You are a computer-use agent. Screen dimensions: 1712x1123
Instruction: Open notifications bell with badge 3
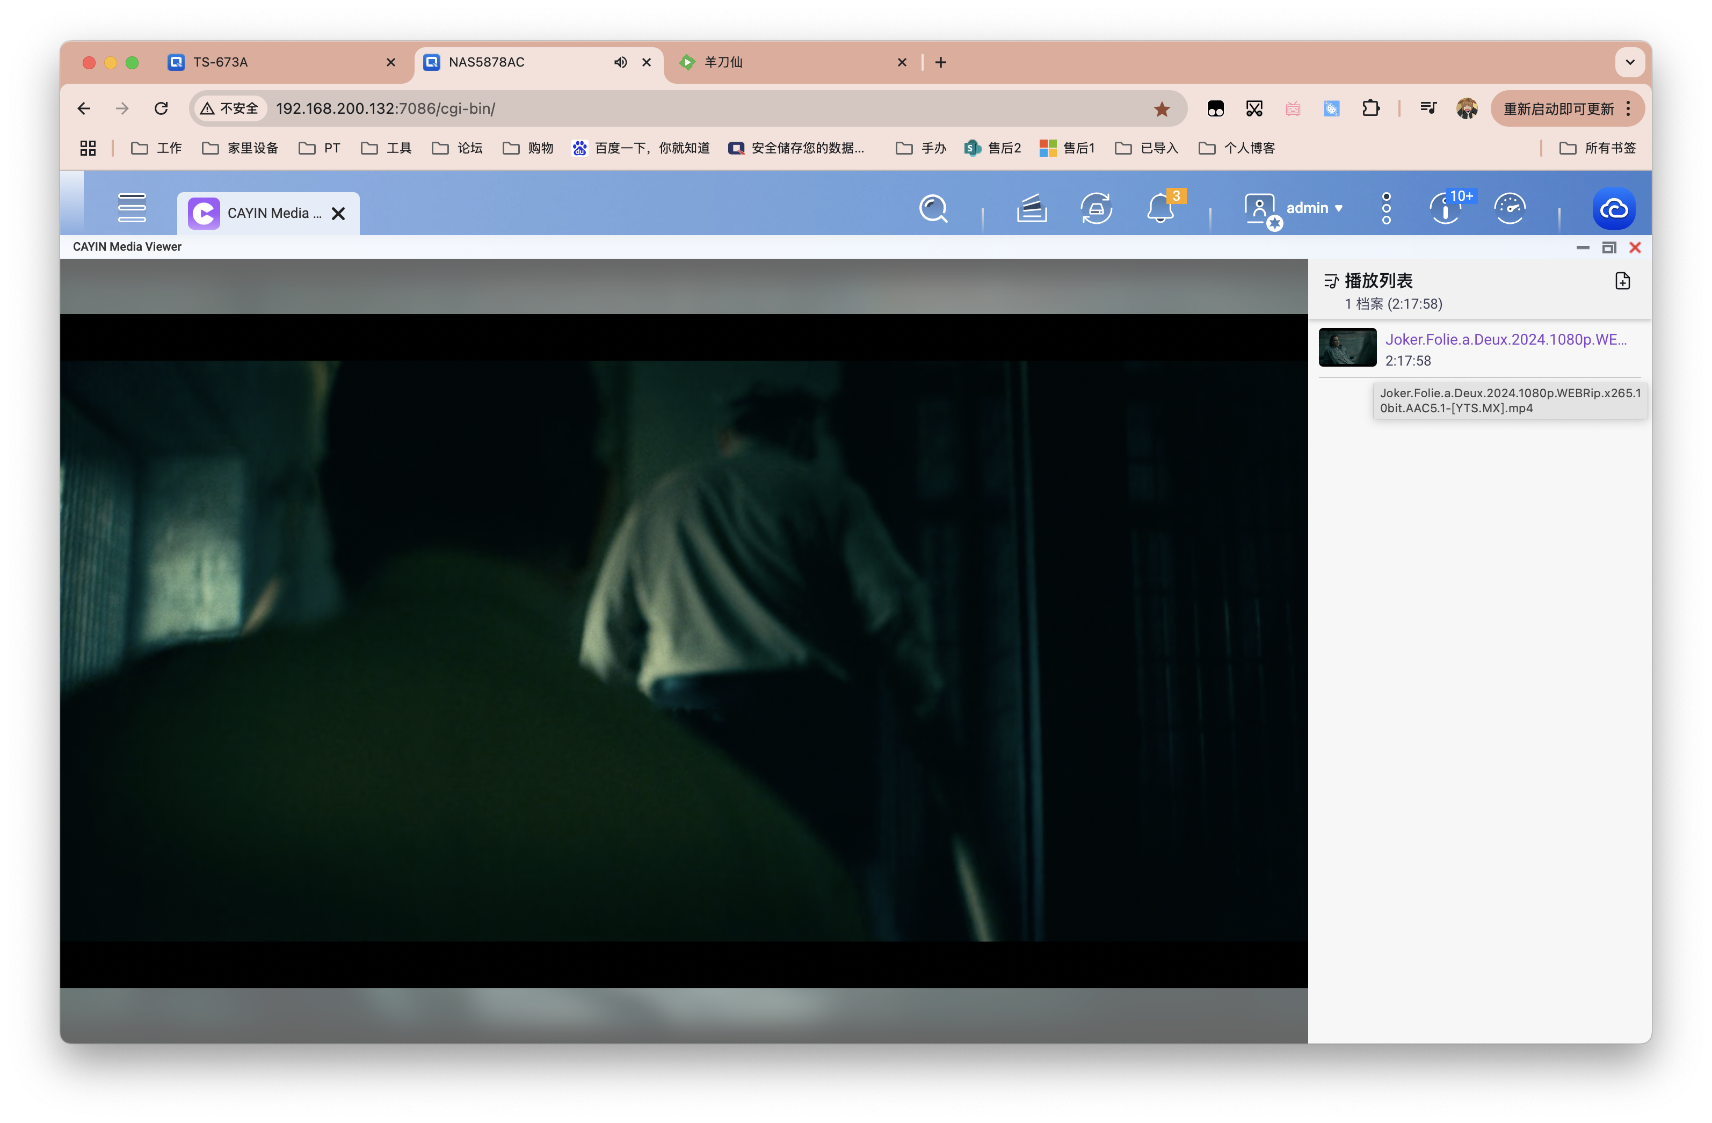pyautogui.click(x=1160, y=208)
